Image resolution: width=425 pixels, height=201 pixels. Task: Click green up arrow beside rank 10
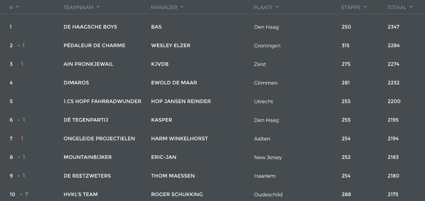click(x=21, y=195)
